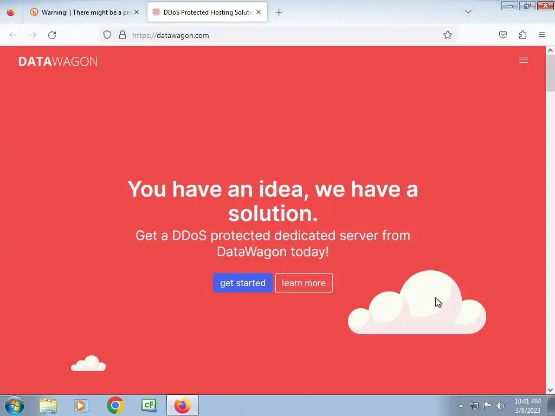This screenshot has height=416, width=555.
Task: Open the tracking protection shield icon
Action: pos(107,35)
